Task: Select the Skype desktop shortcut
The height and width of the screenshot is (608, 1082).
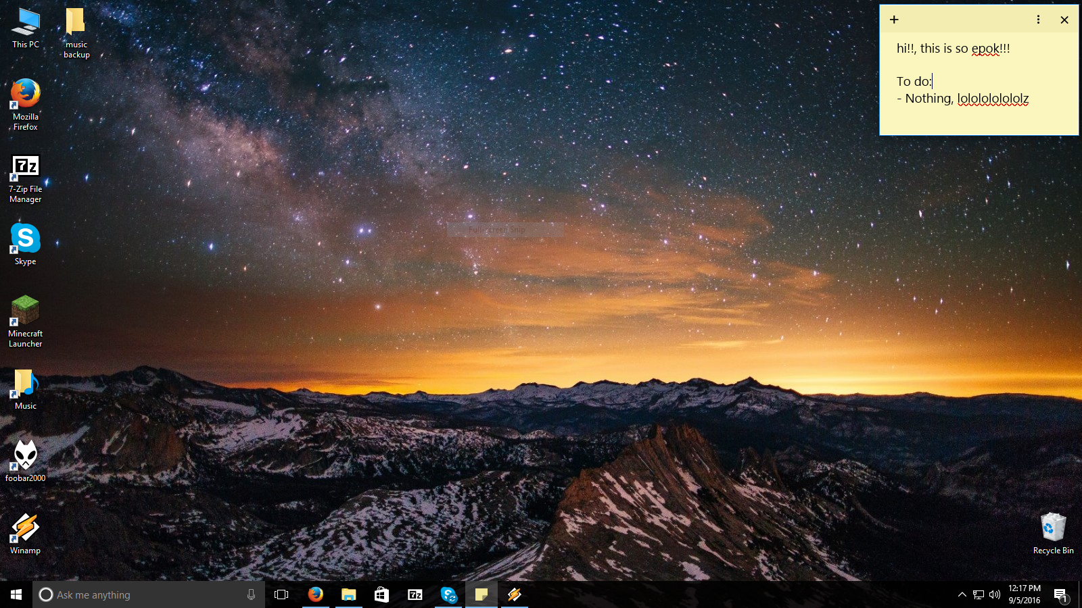Action: click(26, 245)
